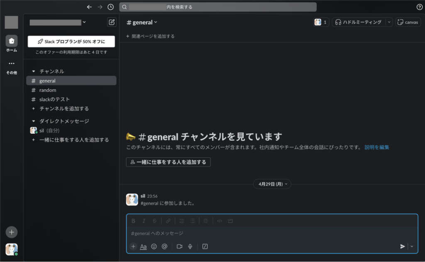Open the slash shortcuts icon
Viewport: 425px width, 262px height.
click(205, 246)
